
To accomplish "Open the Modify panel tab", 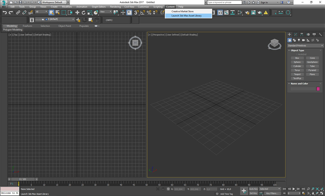I will tap(296, 34).
